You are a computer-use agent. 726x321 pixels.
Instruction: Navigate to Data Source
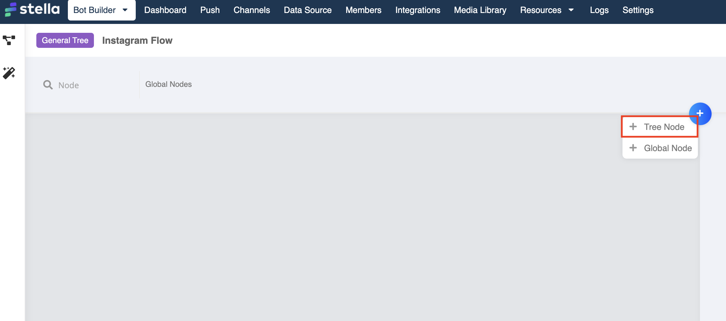[307, 10]
